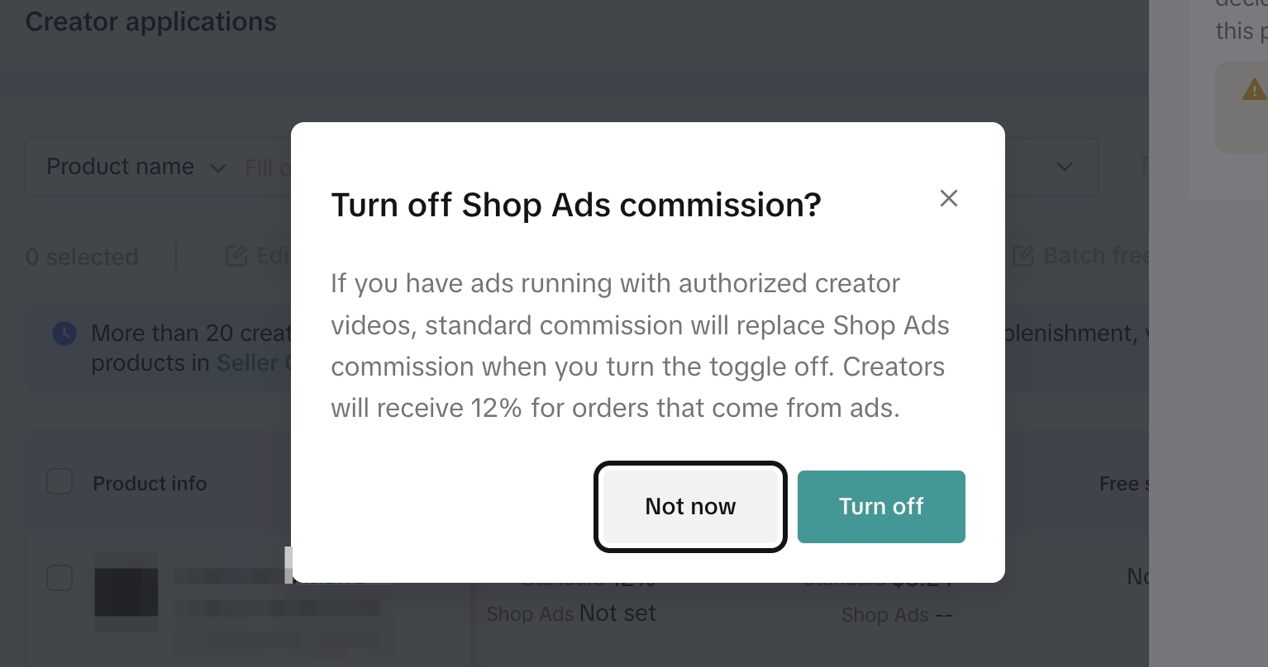
Task: Check the first product row checkbox
Action: pos(60,577)
